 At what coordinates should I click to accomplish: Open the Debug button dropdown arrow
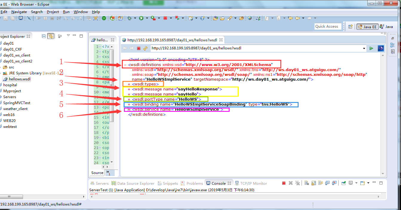pyautogui.click(x=135, y=18)
